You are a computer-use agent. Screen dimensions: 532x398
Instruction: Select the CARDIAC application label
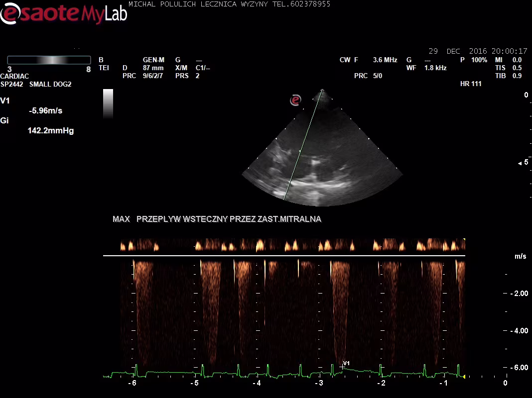[x=14, y=76]
